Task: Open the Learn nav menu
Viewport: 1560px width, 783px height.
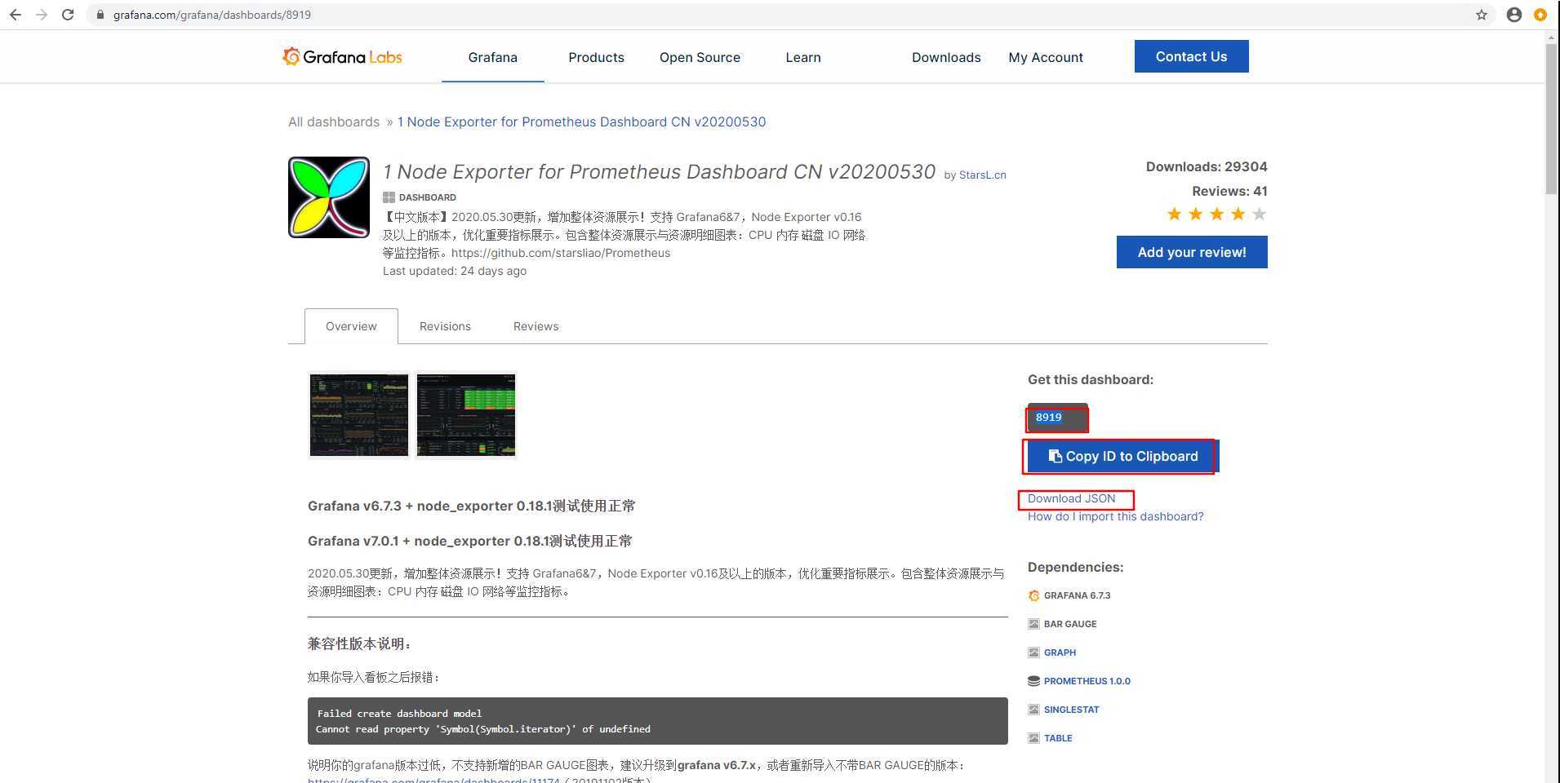Action: point(803,57)
